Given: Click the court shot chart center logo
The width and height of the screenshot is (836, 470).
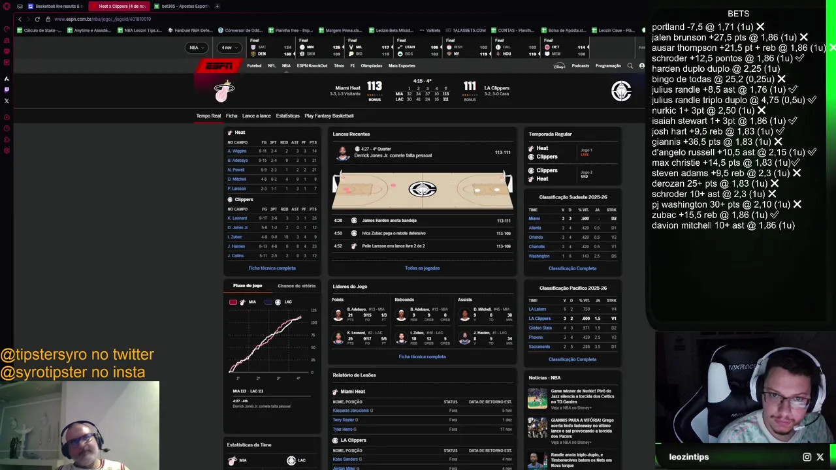Looking at the screenshot, I should tap(423, 189).
